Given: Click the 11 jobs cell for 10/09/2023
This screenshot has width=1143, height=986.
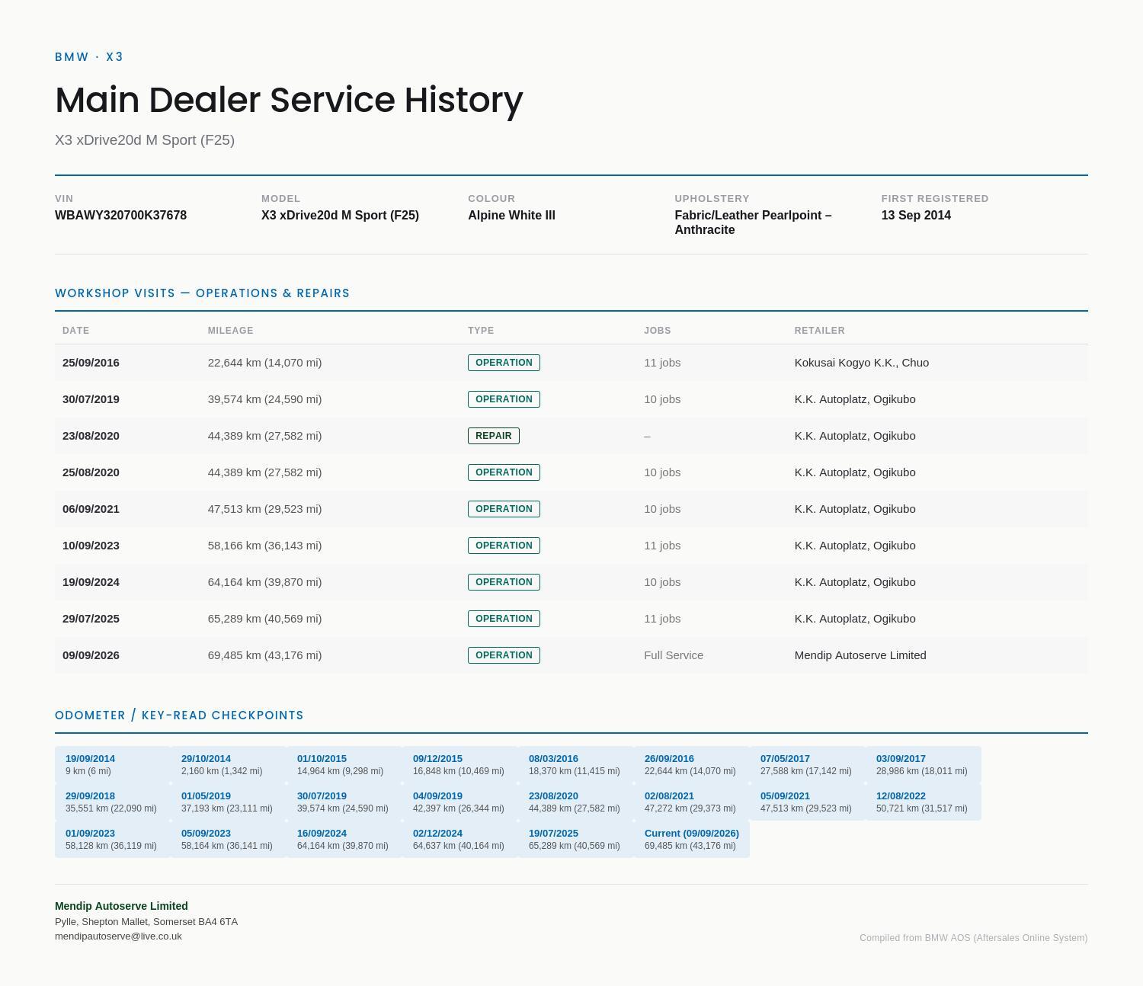Looking at the screenshot, I should point(662,546).
